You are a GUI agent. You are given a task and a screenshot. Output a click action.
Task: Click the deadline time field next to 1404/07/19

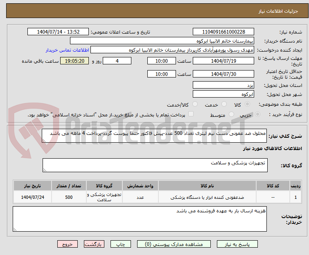(x=162, y=61)
